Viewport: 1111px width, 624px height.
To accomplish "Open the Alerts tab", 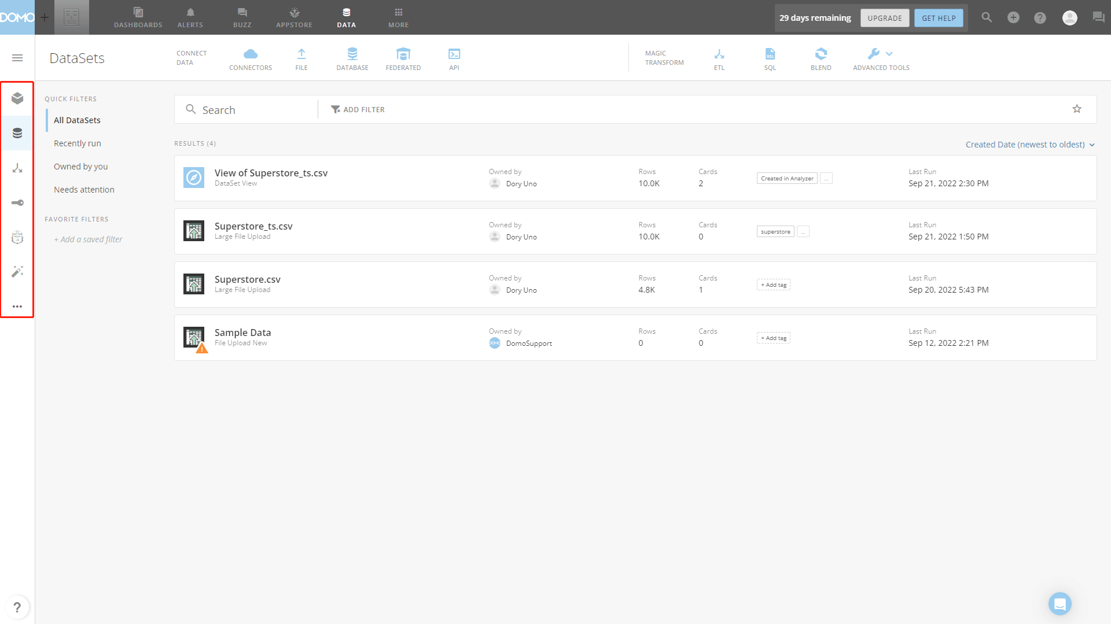I will 190,17.
